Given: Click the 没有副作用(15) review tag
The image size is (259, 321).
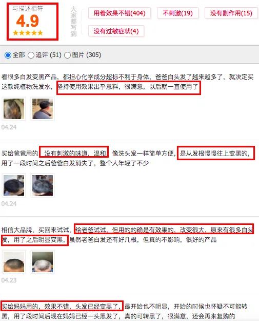Looking at the screenshot, I should click(231, 13).
